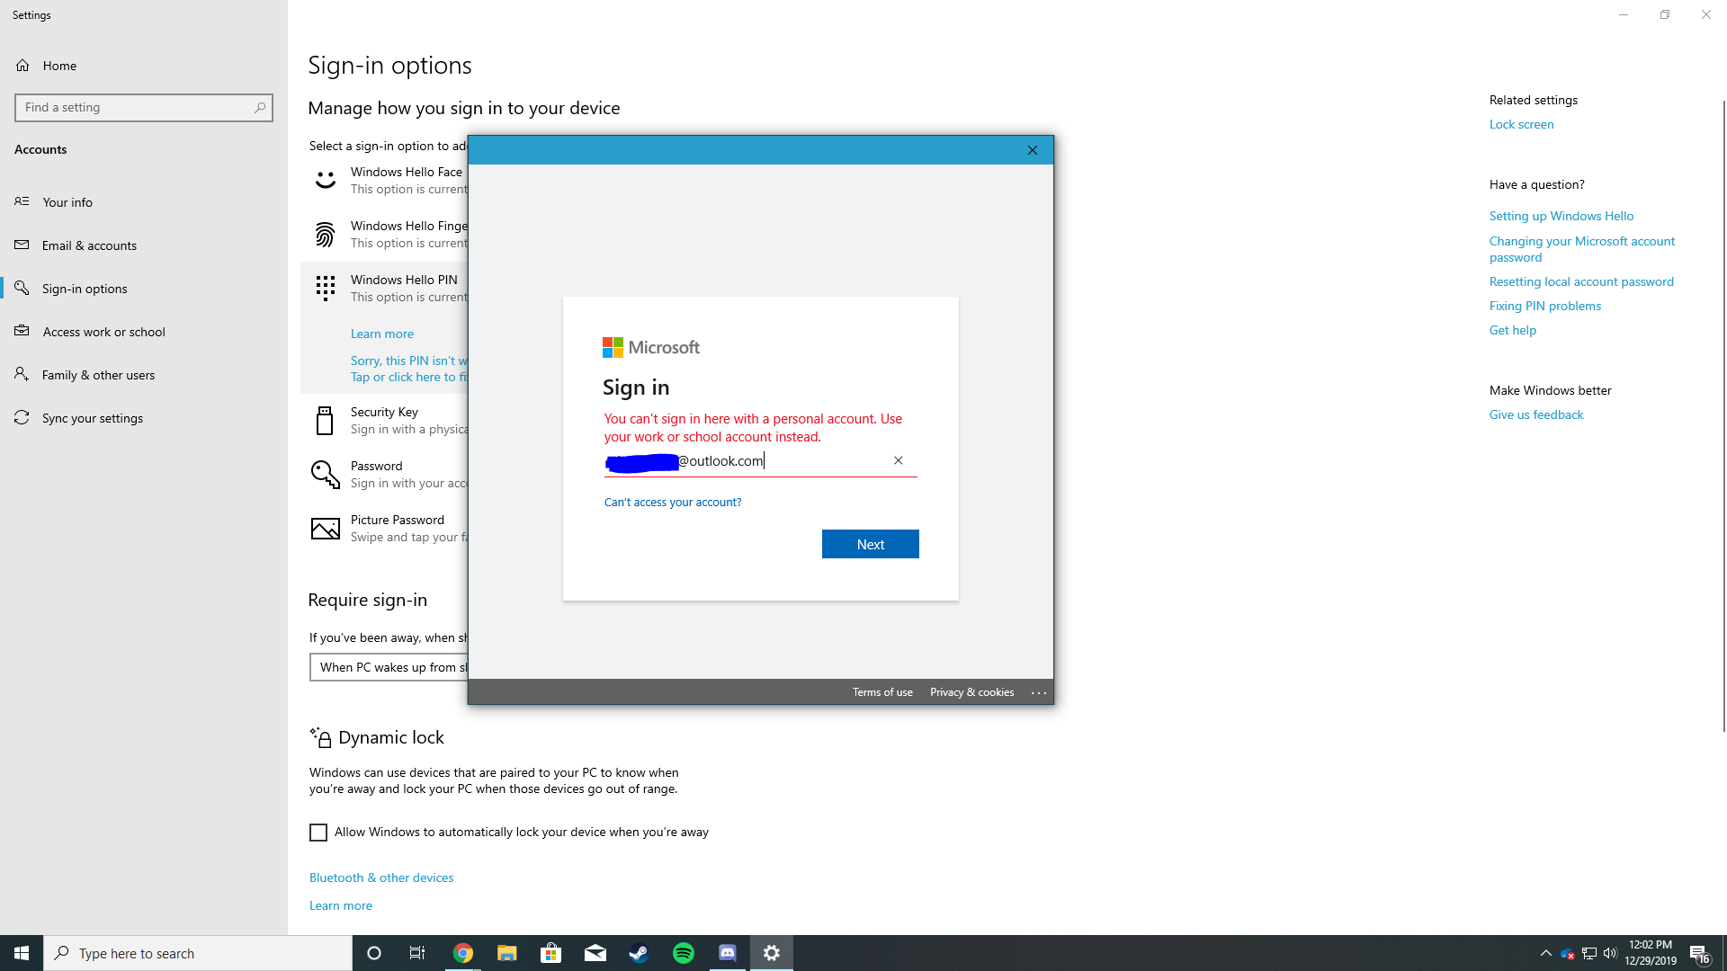Launch Spotify from the taskbar

coord(683,952)
